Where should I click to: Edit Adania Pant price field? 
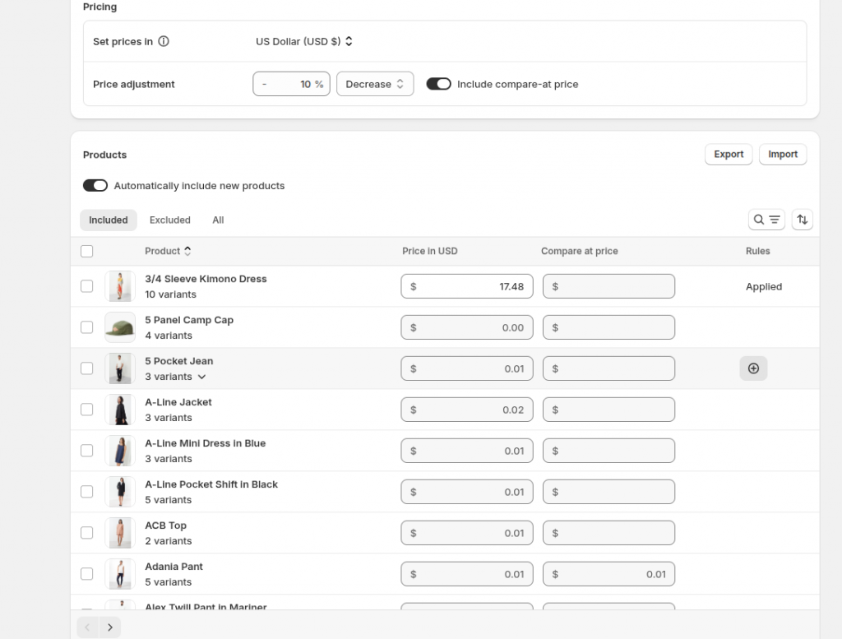(x=467, y=574)
